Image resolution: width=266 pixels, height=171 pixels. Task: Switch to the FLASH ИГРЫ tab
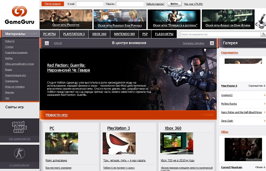pos(164,34)
